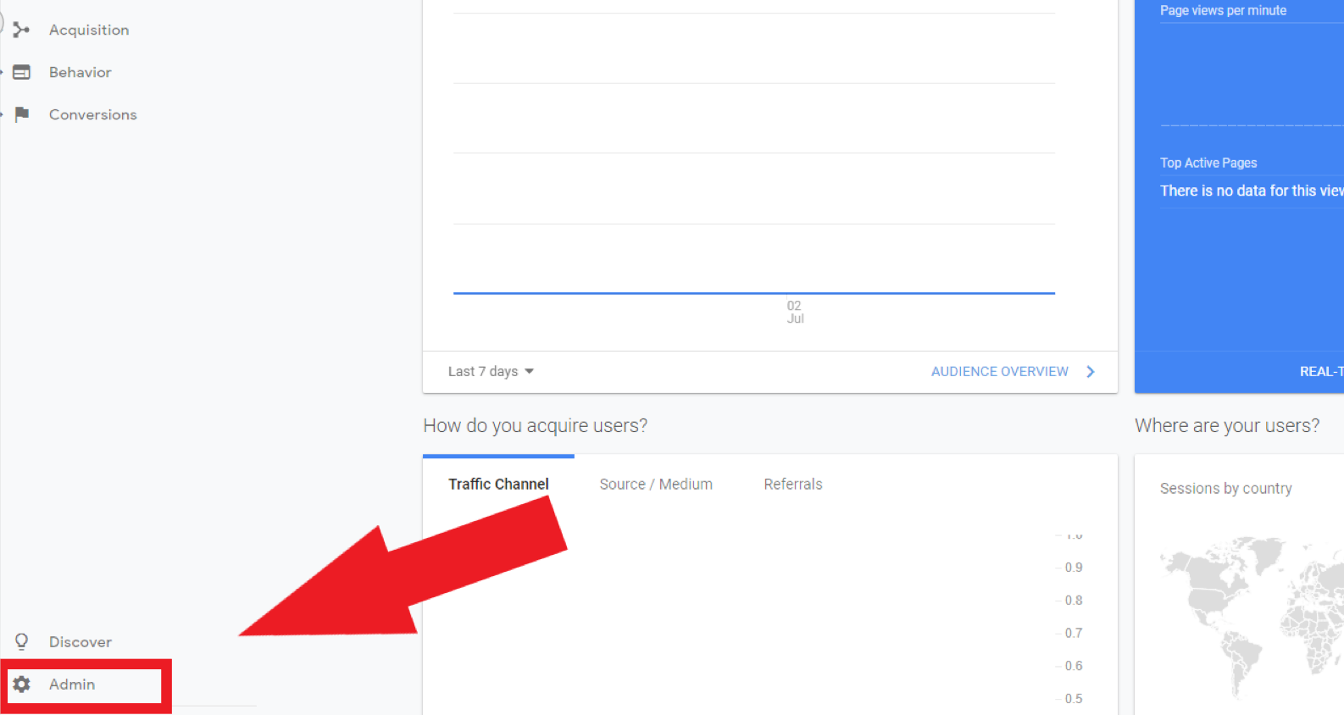Switch to the Source / Medium tab

point(655,484)
